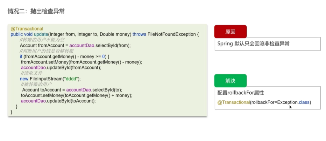This screenshot has width=326, height=141.
Task: Click the comment 被转账的用户
Action: [35, 84]
